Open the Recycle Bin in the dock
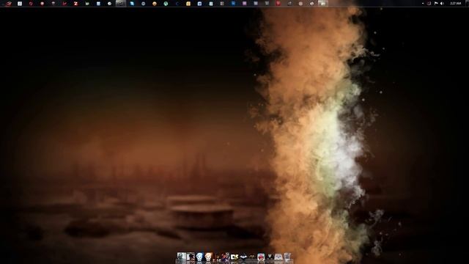This screenshot has height=264, width=469. click(287, 257)
